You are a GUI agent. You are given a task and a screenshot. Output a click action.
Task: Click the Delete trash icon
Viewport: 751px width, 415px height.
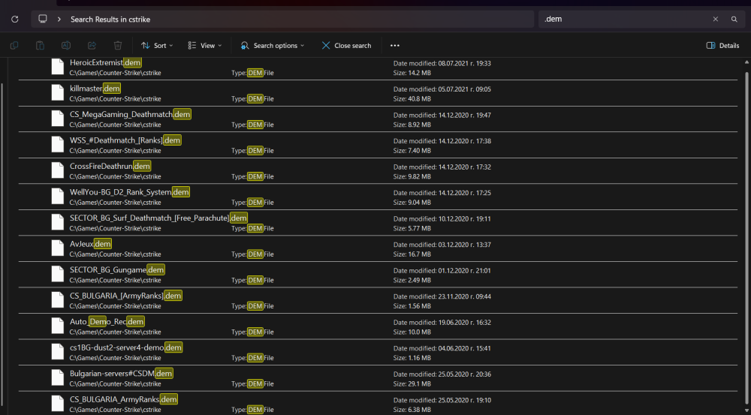[x=118, y=46]
